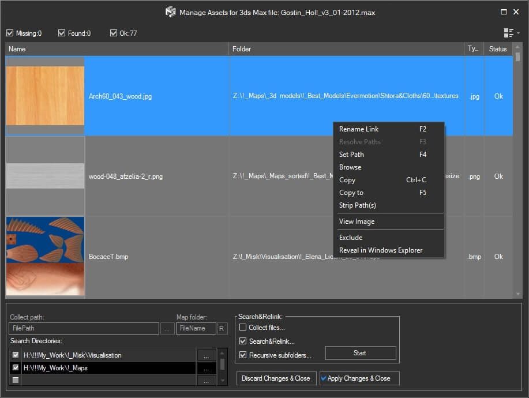Select the Arch60_043_wood.jpg thumbnail
The width and height of the screenshot is (529, 398).
pyautogui.click(x=45, y=96)
